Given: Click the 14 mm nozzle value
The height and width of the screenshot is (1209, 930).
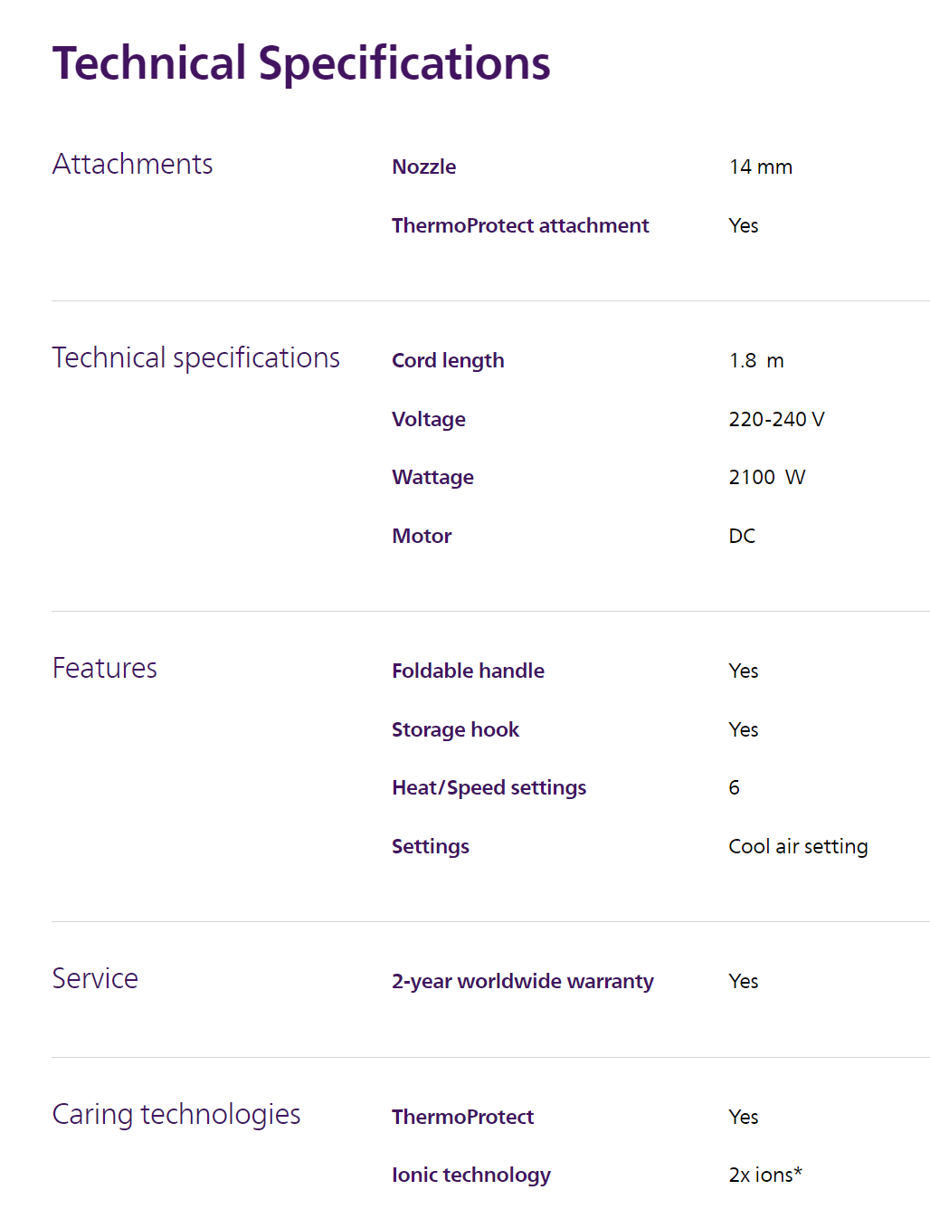Looking at the screenshot, I should (x=760, y=167).
